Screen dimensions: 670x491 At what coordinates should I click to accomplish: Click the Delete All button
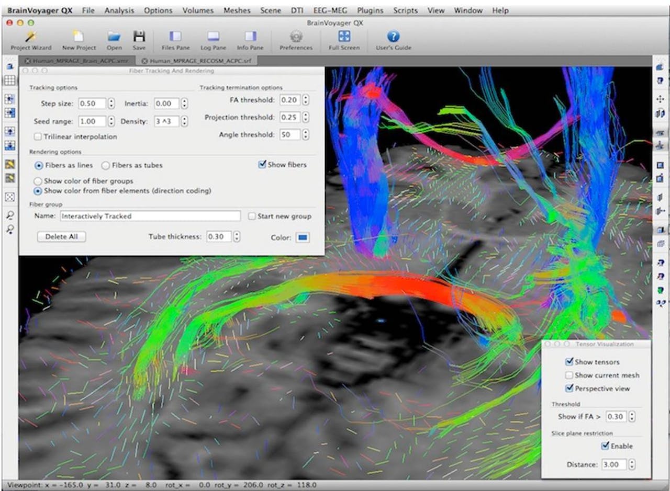coord(61,236)
